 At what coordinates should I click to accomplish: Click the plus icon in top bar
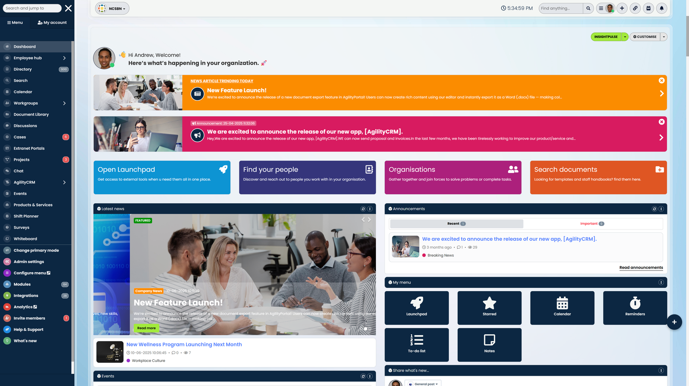[622, 8]
